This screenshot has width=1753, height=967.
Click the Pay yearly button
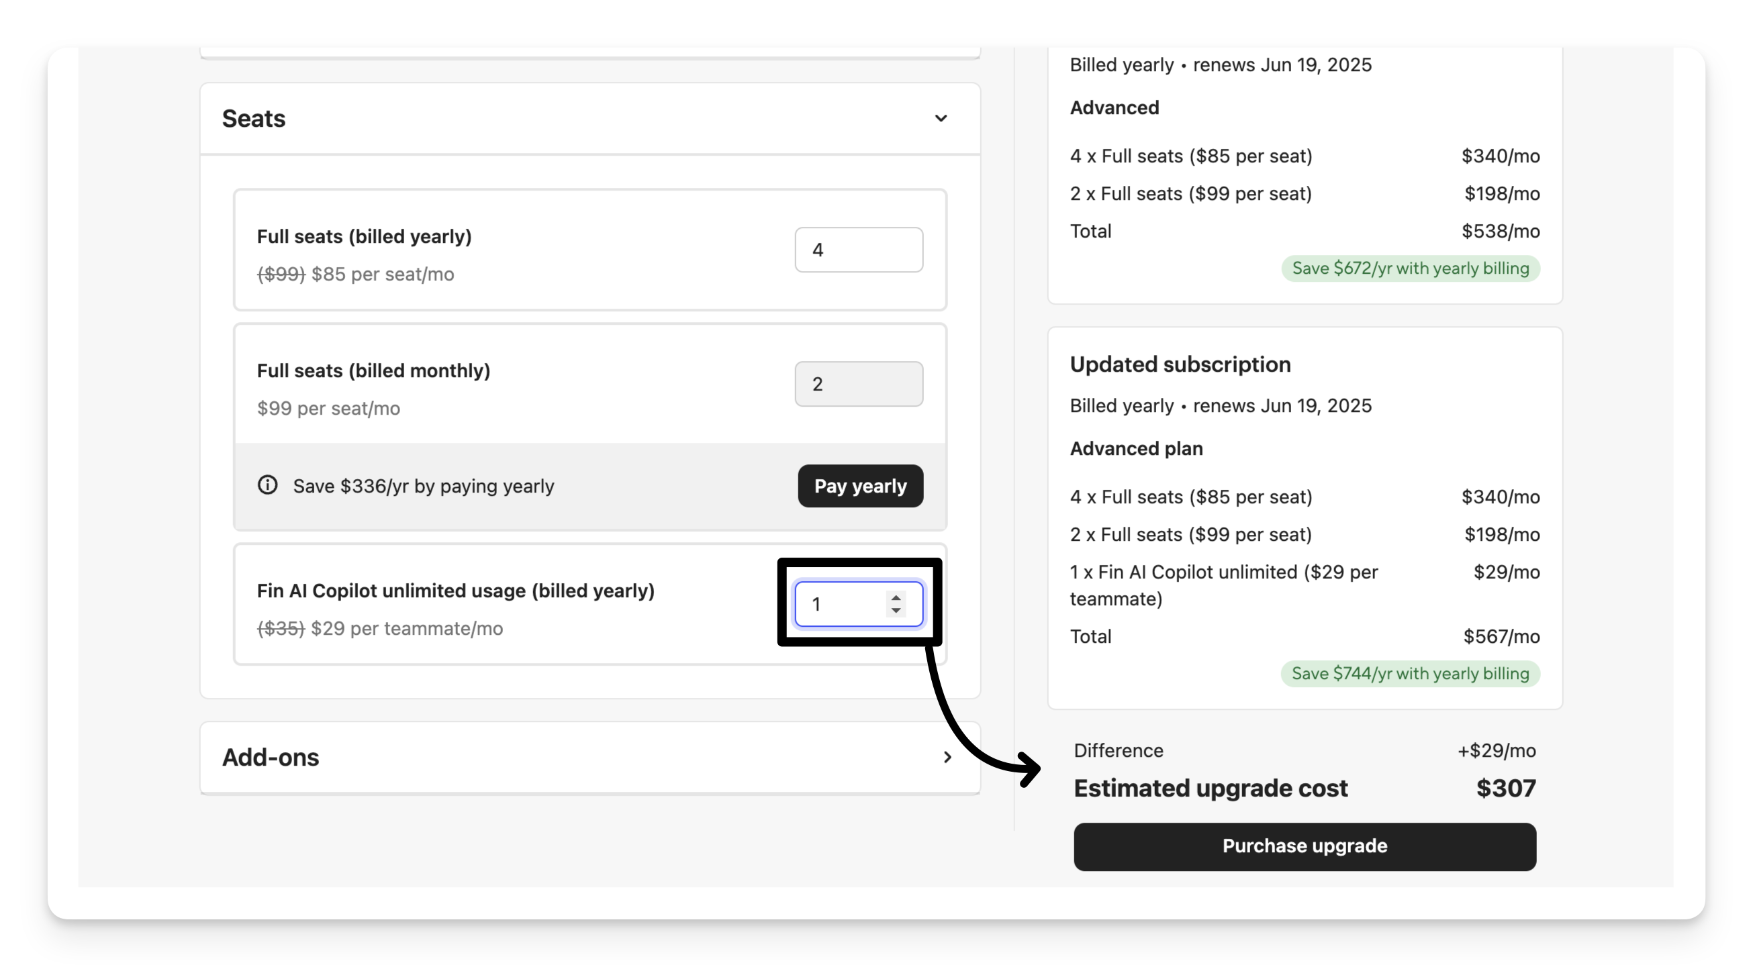pyautogui.click(x=860, y=487)
